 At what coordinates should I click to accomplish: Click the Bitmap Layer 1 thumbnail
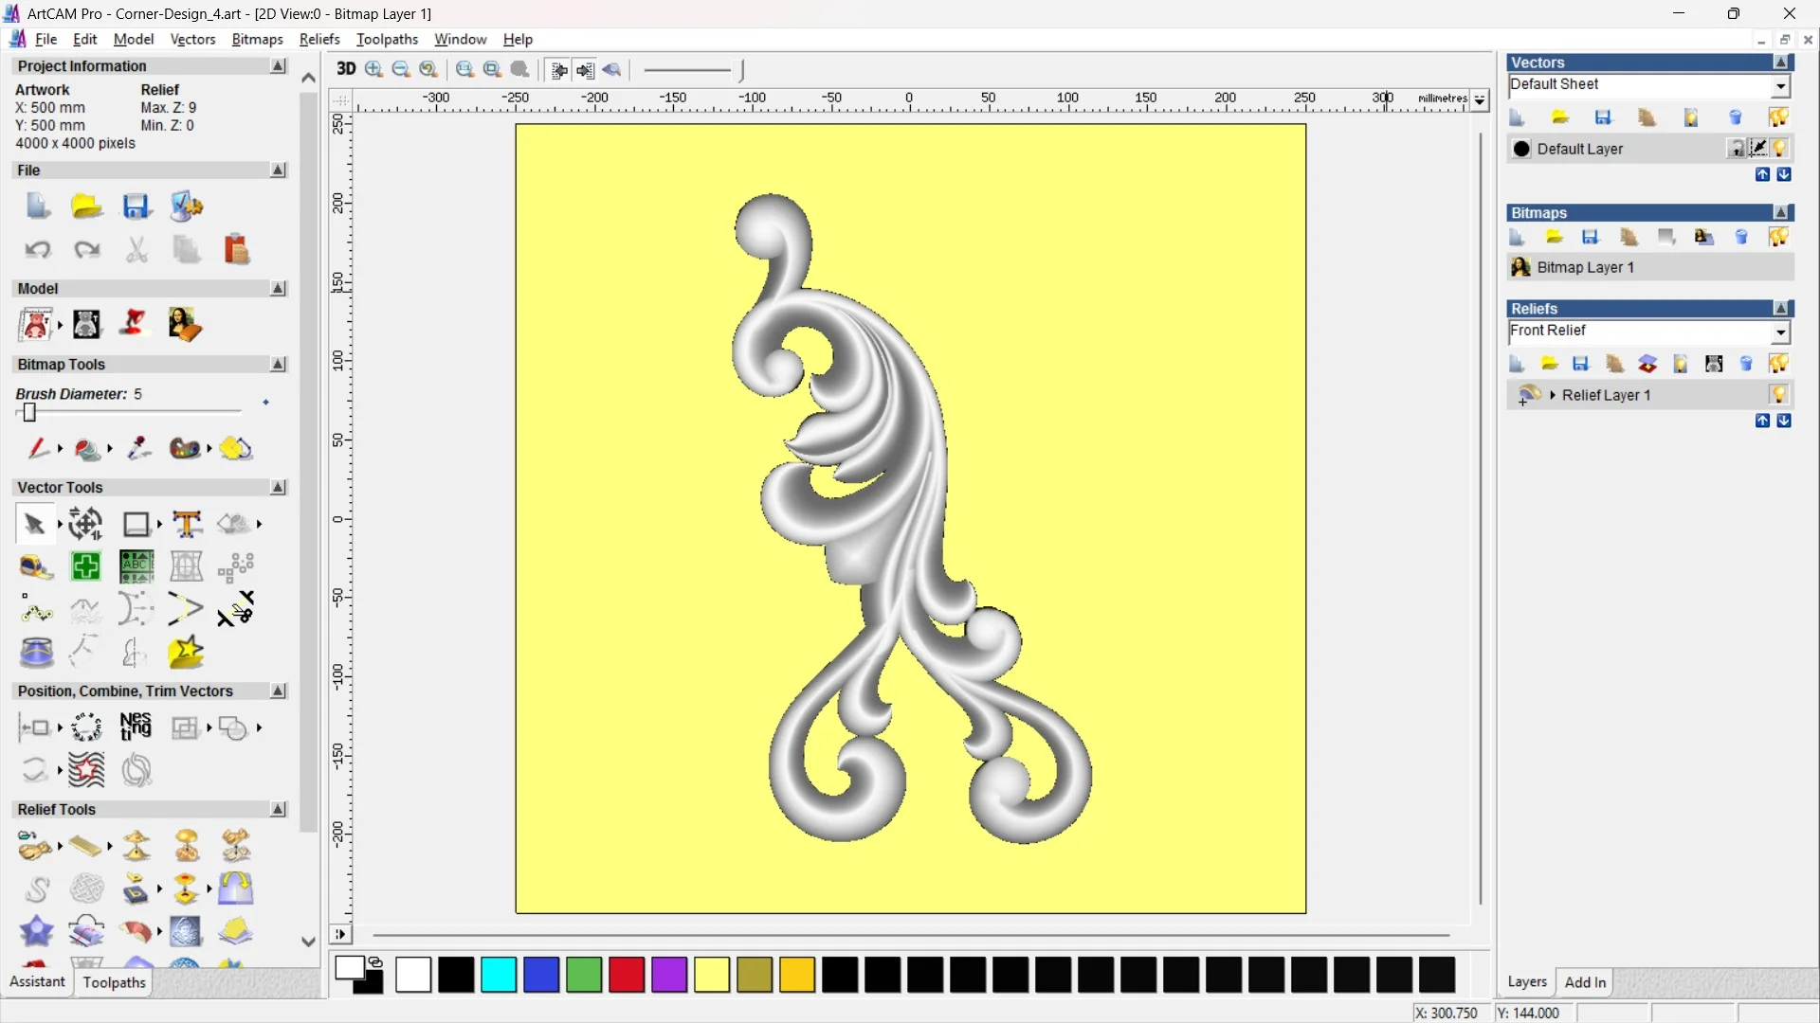tap(1520, 267)
